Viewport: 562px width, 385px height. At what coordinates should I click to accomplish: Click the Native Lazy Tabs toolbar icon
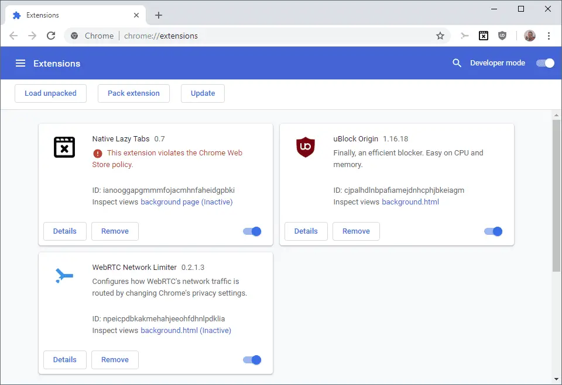coord(484,36)
